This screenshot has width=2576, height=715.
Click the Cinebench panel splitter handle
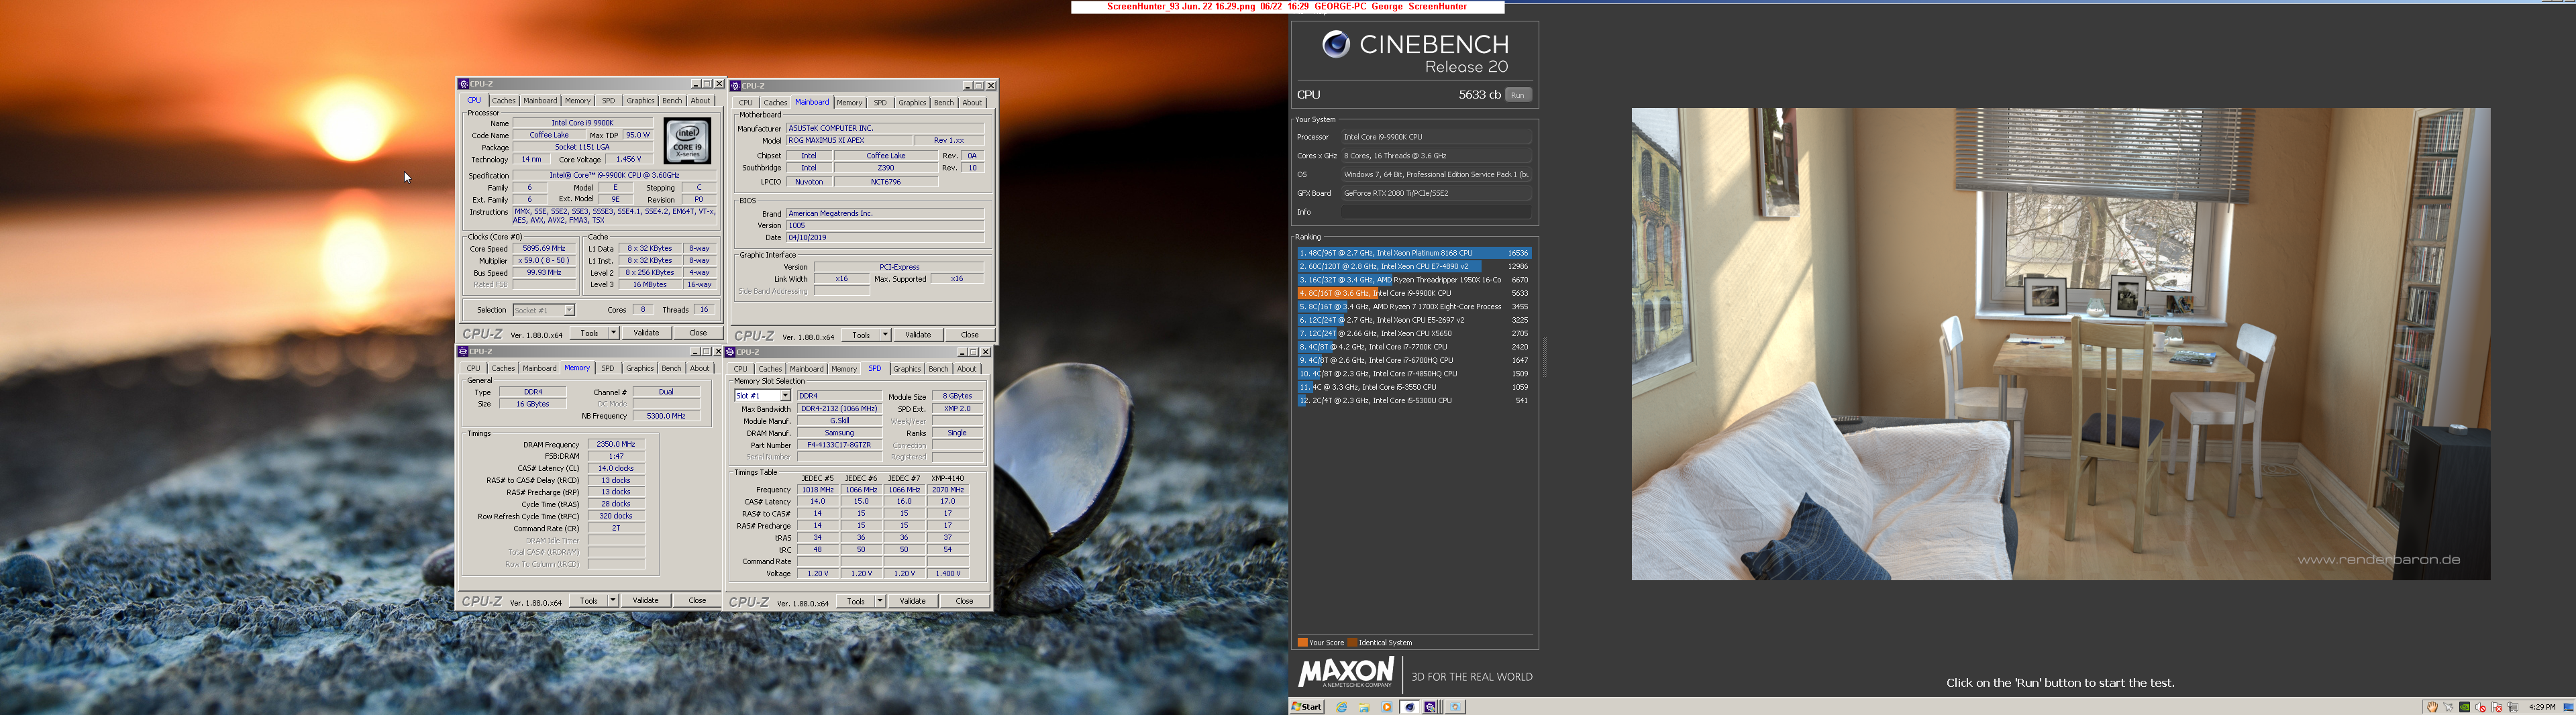1545,357
